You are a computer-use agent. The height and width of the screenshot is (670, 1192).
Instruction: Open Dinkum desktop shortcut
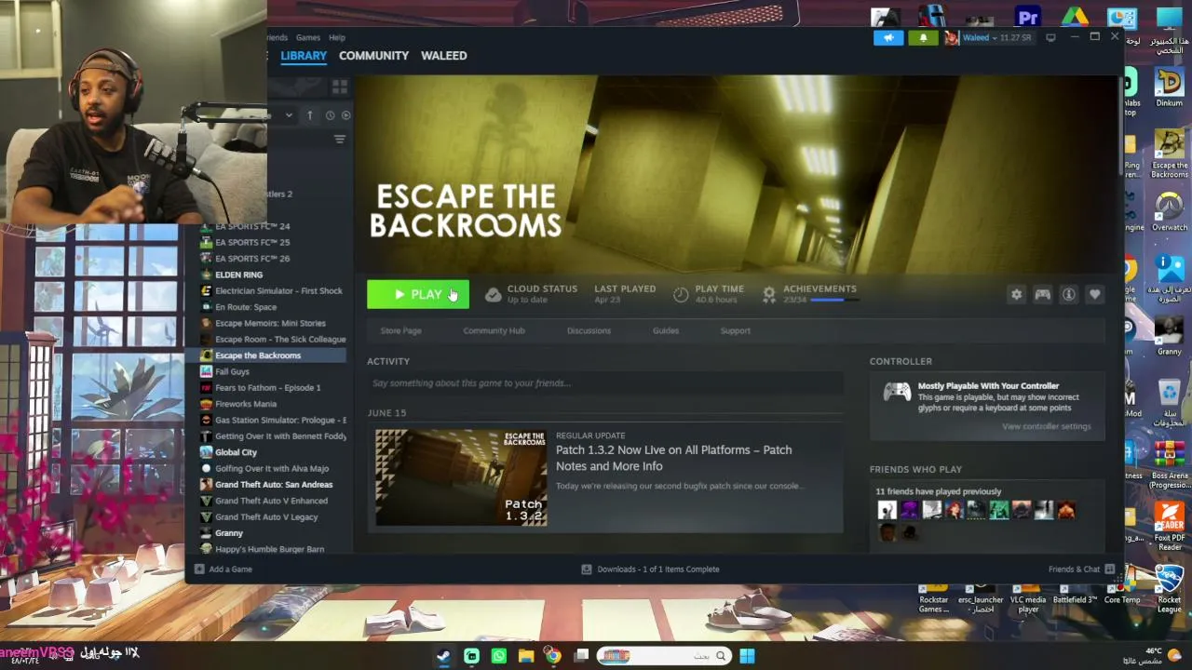pyautogui.click(x=1169, y=87)
